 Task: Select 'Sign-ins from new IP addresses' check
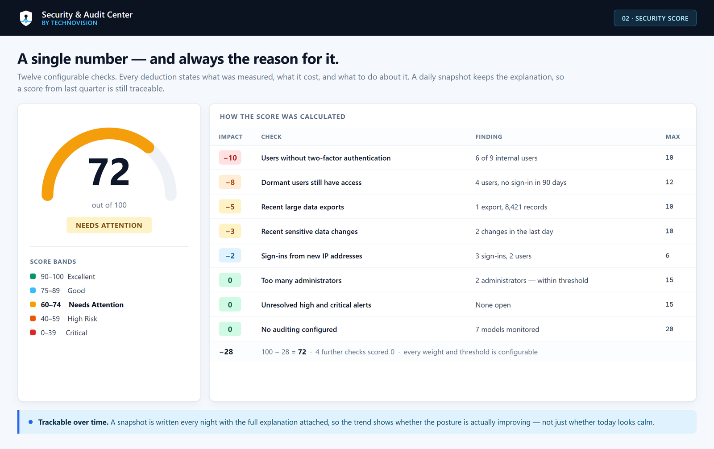click(311, 256)
